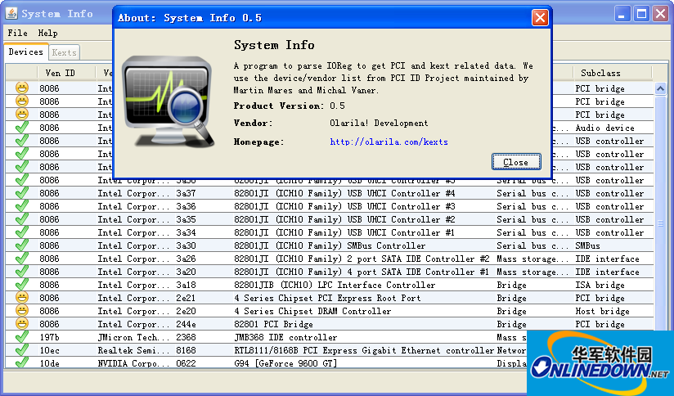
Task: Click the checkmark icon for NVIDIA row
Action: (22, 363)
